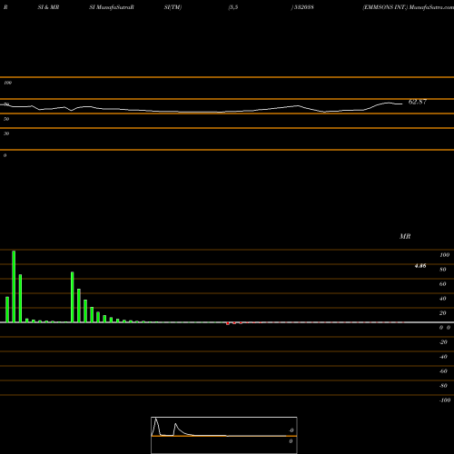Click the RSI value label 62.87

(x=418, y=102)
